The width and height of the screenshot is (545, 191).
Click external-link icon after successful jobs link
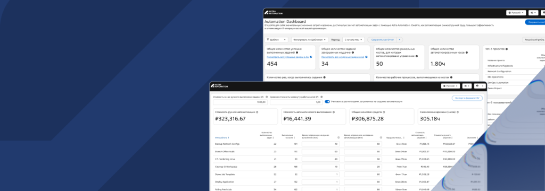pos(311,57)
